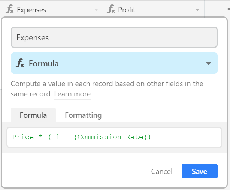The height and width of the screenshot is (190, 230).
Task: Switch to the Formatting tab
Action: (83, 115)
